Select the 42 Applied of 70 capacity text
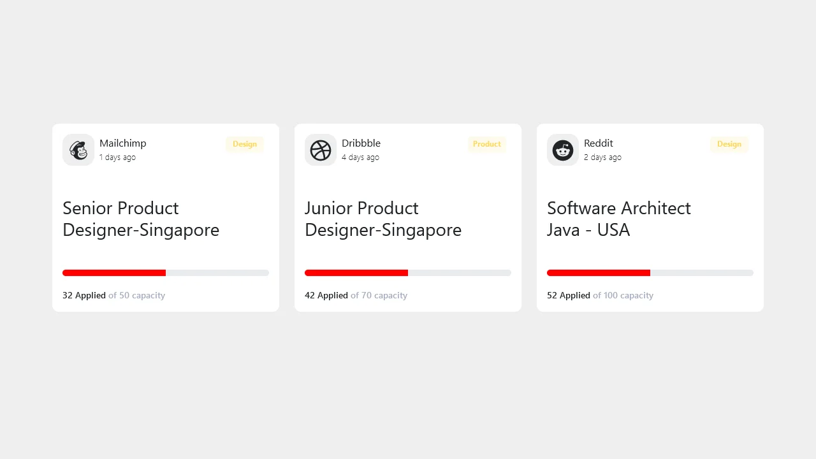 [x=356, y=295]
